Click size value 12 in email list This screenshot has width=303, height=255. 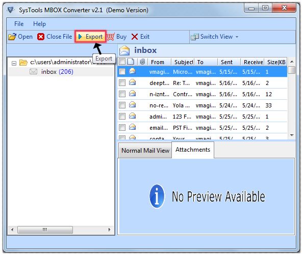click(268, 94)
